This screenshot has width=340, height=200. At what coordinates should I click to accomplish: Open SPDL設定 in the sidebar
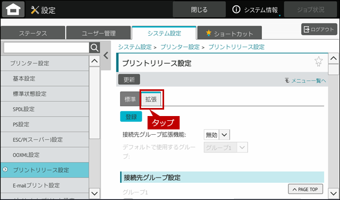pos(45,109)
